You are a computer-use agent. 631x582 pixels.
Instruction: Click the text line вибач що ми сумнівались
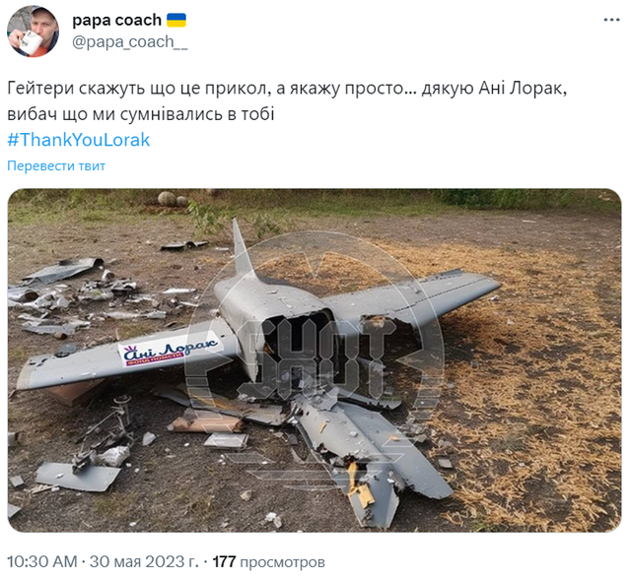pyautogui.click(x=140, y=114)
